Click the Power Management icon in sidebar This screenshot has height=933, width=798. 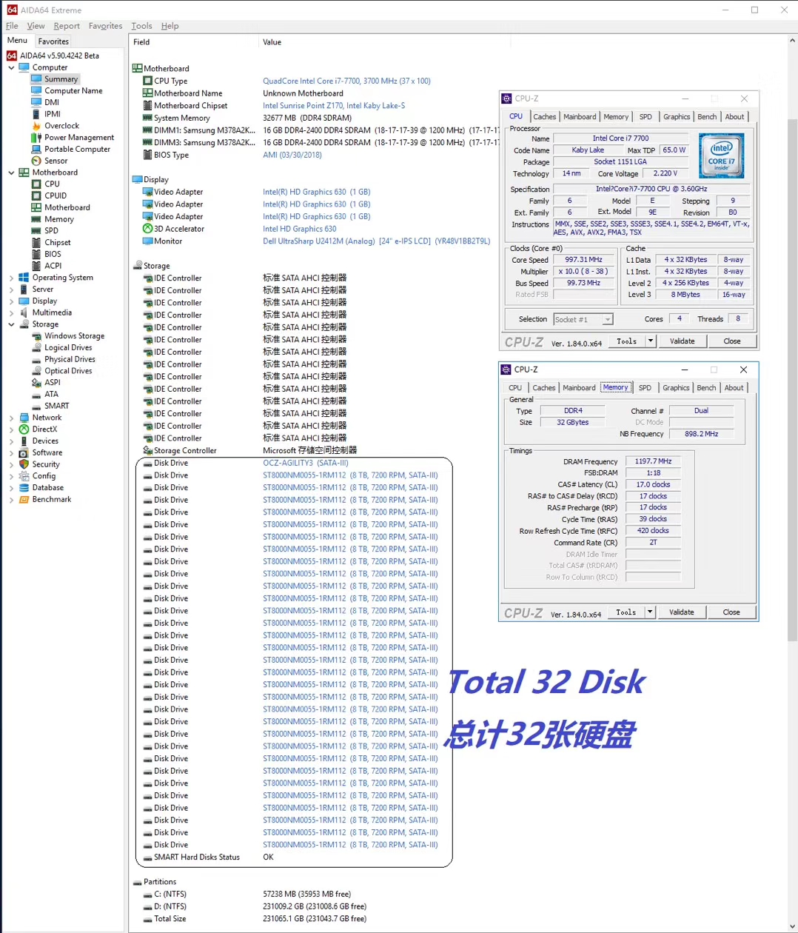36,138
